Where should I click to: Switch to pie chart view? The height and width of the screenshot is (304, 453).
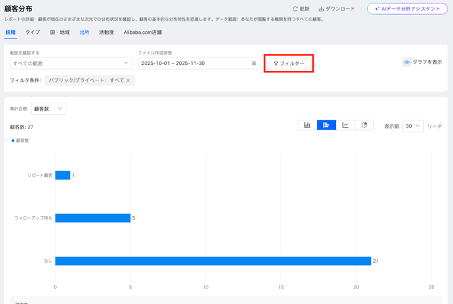(364, 125)
